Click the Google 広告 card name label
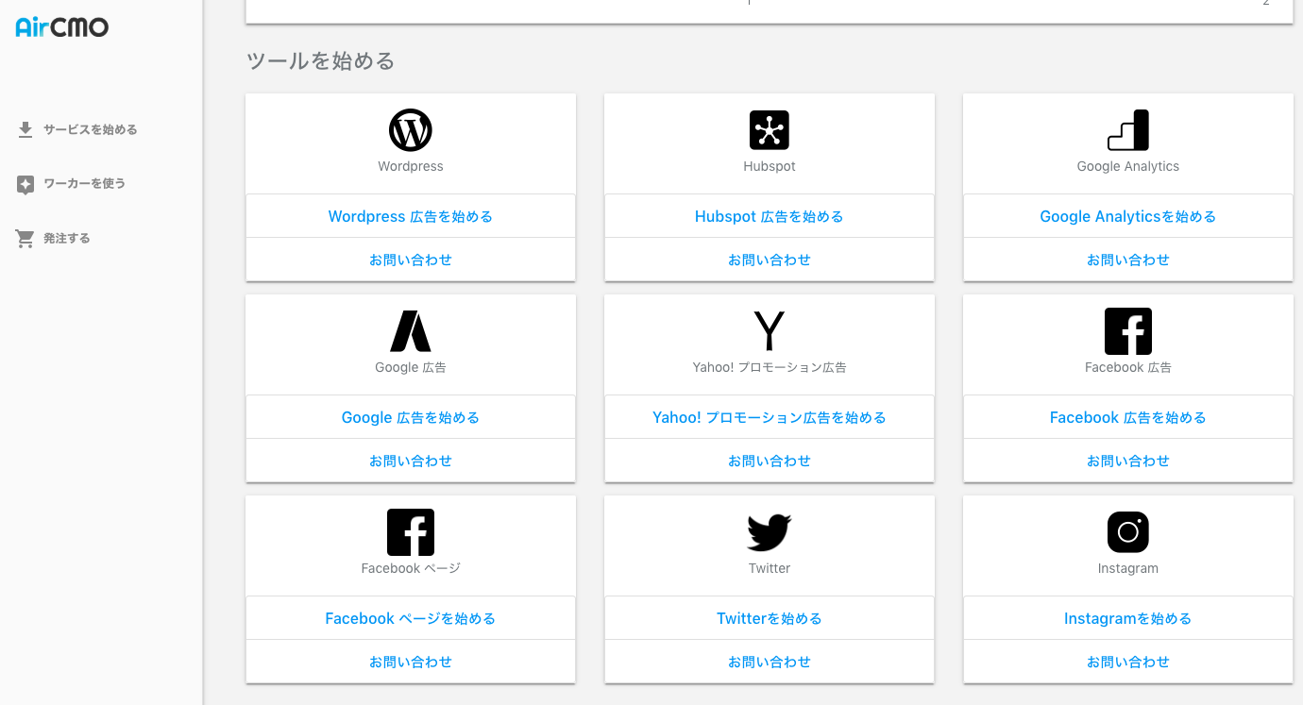 pos(411,367)
